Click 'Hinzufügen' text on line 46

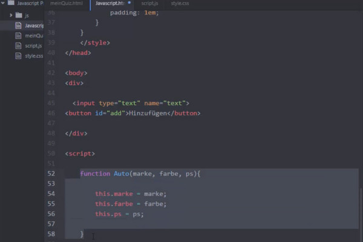coord(148,113)
